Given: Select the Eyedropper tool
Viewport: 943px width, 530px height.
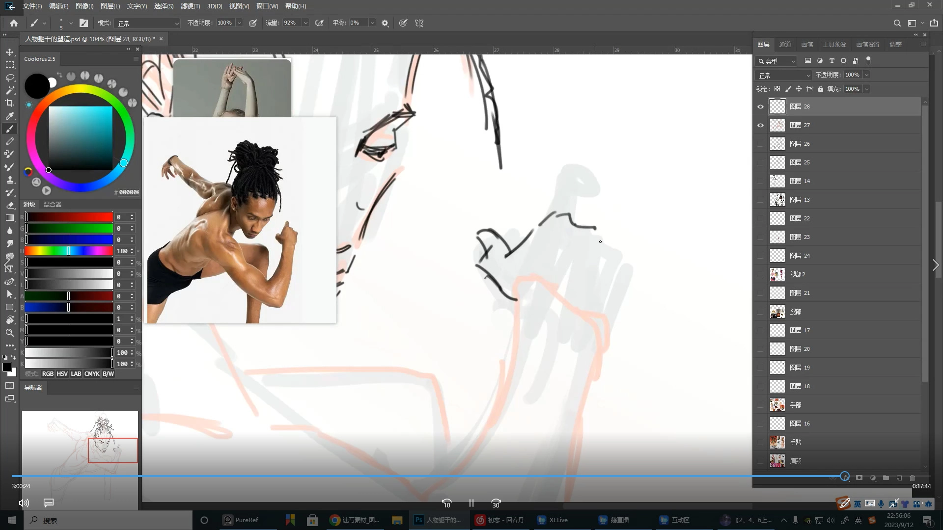Looking at the screenshot, I should point(10,116).
